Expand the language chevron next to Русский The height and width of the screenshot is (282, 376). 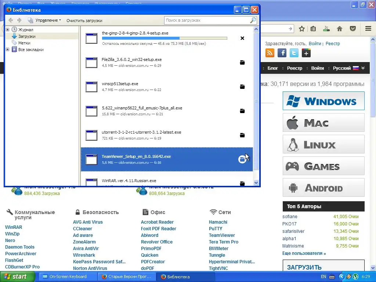click(x=363, y=68)
